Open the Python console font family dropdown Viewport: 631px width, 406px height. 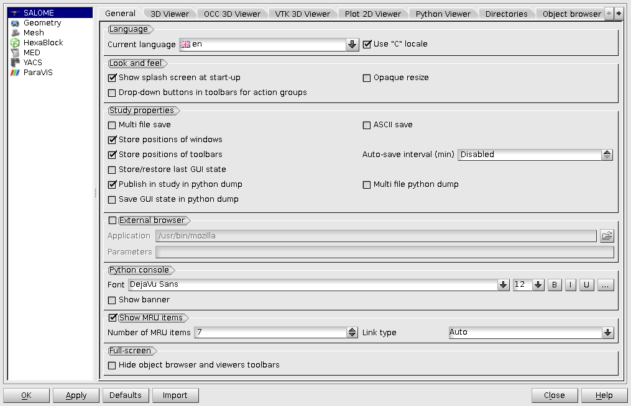click(x=504, y=285)
